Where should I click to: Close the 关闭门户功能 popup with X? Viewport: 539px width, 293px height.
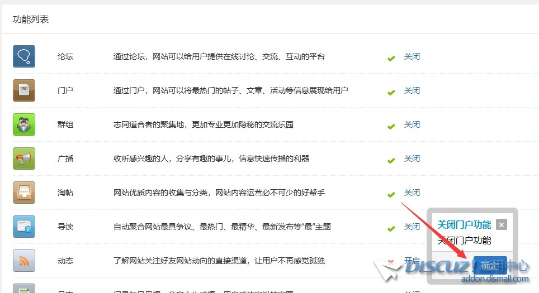pyautogui.click(x=502, y=225)
